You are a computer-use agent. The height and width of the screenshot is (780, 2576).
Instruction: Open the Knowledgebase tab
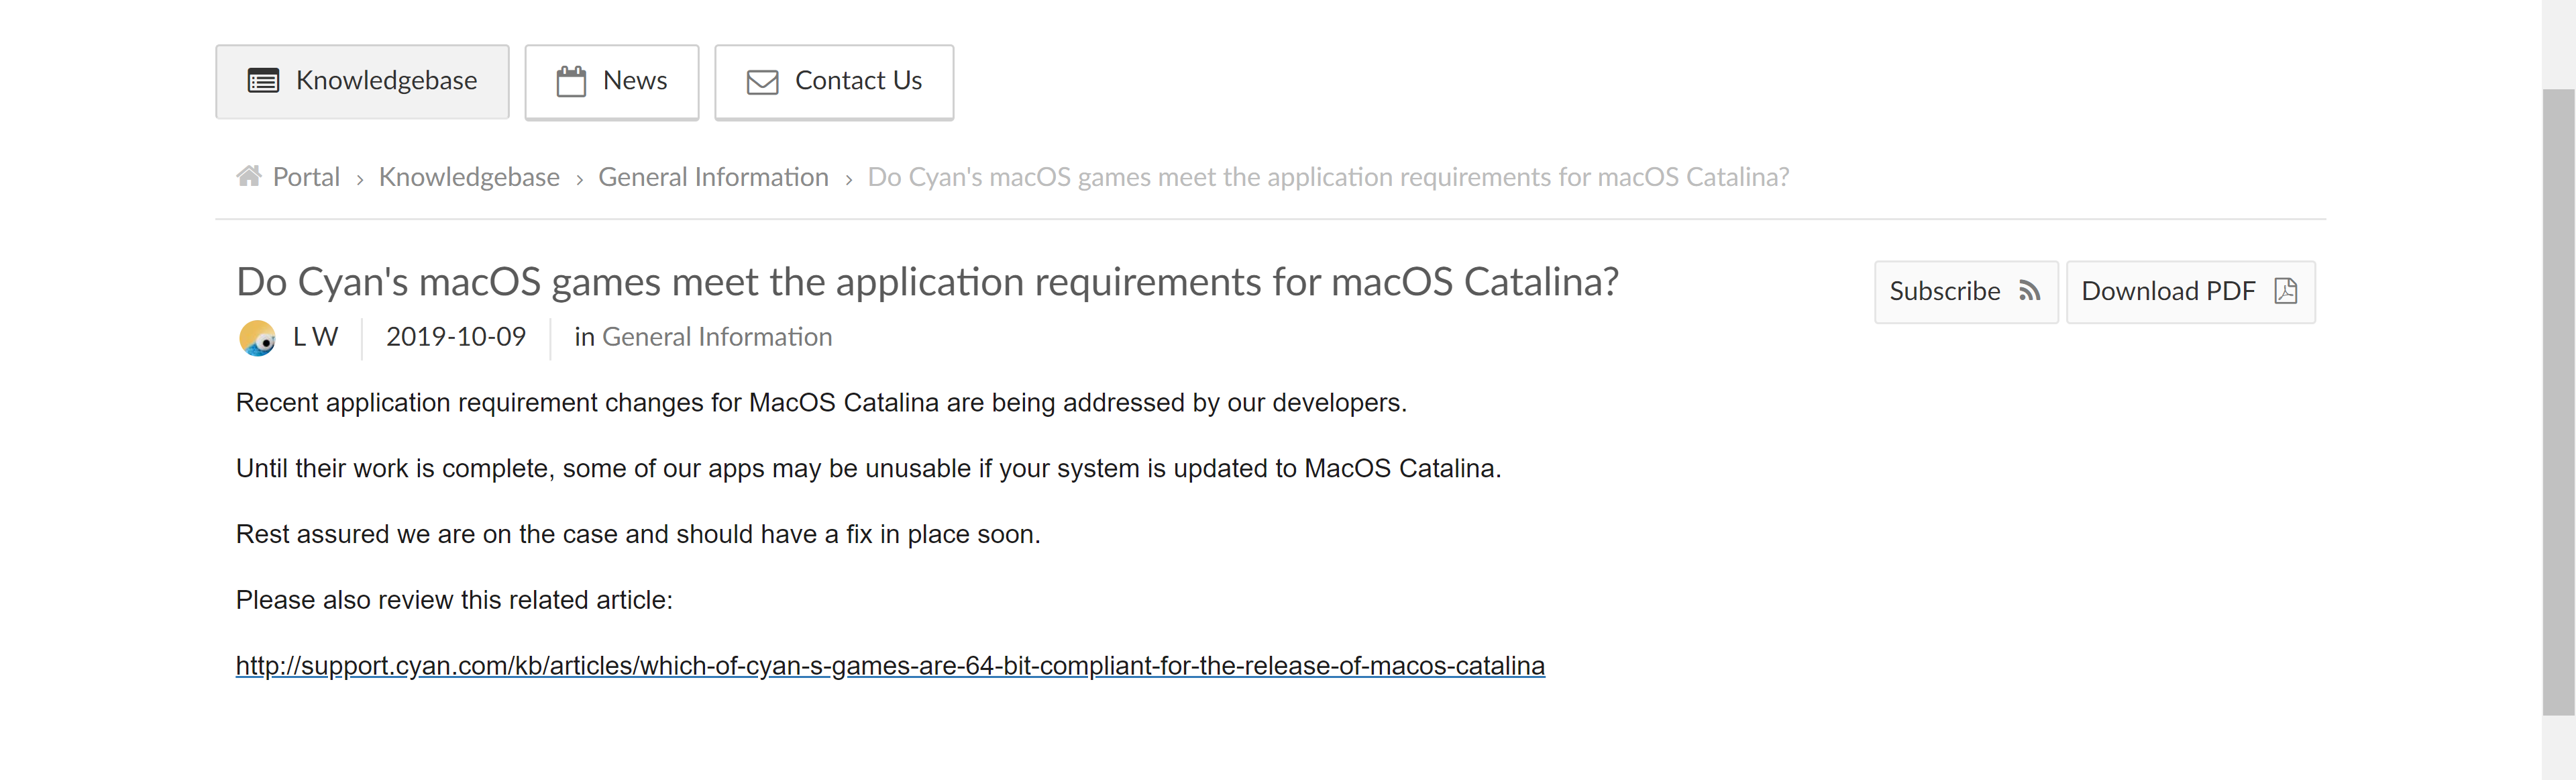click(x=362, y=81)
